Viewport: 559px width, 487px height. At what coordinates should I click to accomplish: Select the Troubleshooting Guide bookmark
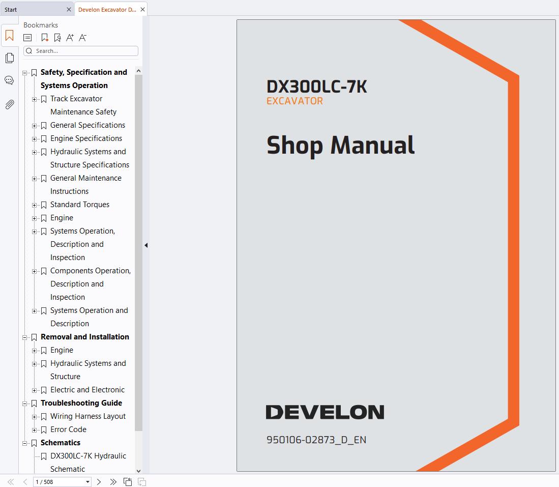81,403
